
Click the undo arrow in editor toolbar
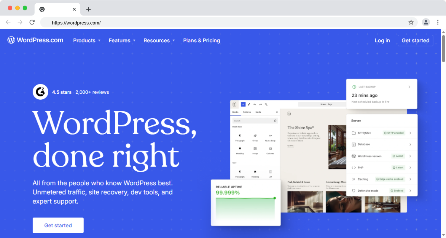point(255,105)
